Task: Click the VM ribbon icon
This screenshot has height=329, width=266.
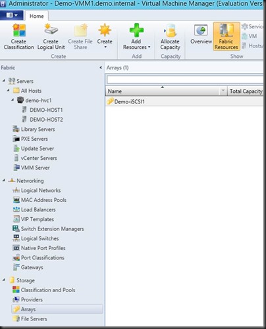Action: point(244,36)
